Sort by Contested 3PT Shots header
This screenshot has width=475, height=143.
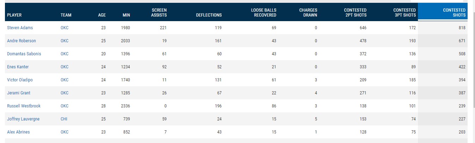tap(404, 13)
